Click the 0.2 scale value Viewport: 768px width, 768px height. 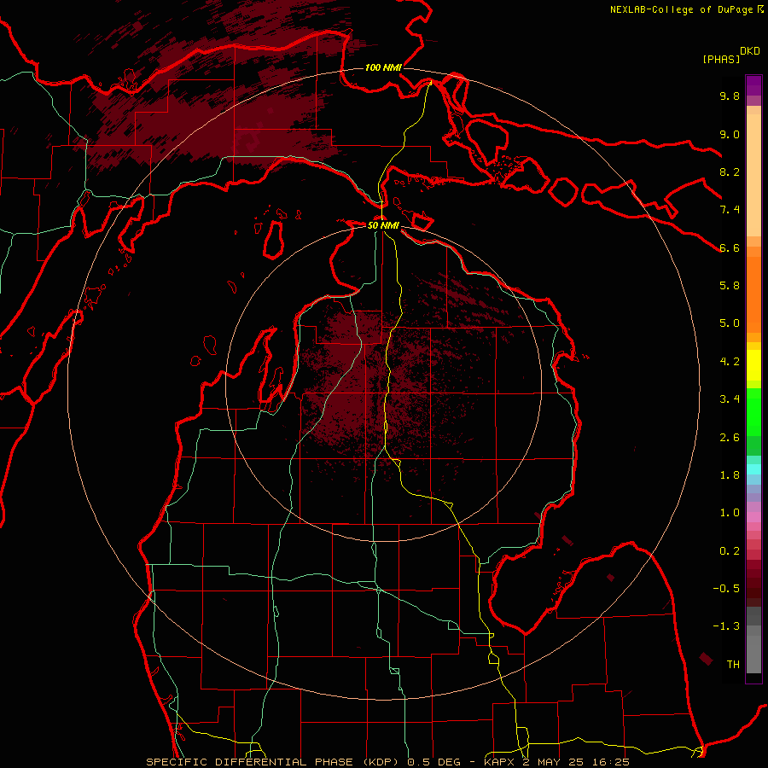coord(730,551)
